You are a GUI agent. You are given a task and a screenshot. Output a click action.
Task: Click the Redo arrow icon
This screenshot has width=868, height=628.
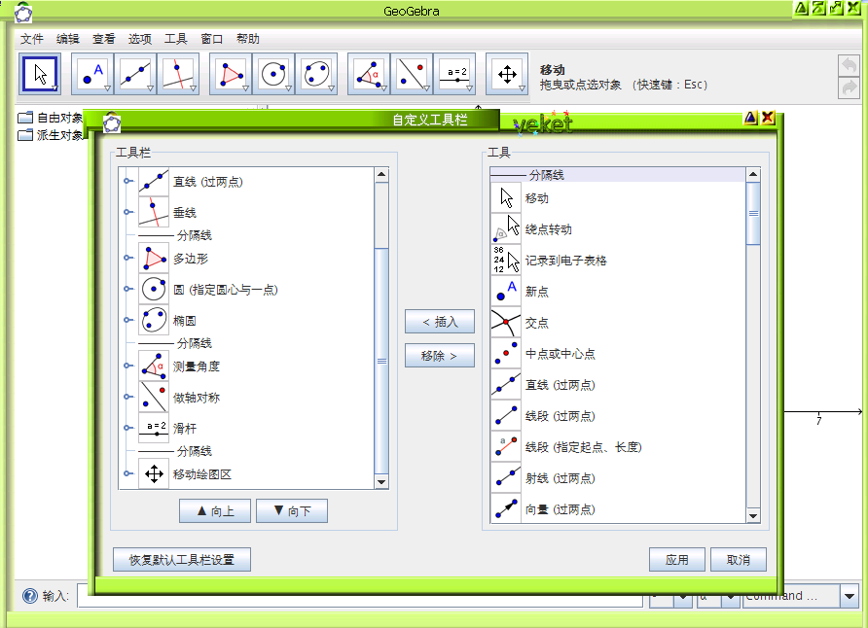pos(849,87)
